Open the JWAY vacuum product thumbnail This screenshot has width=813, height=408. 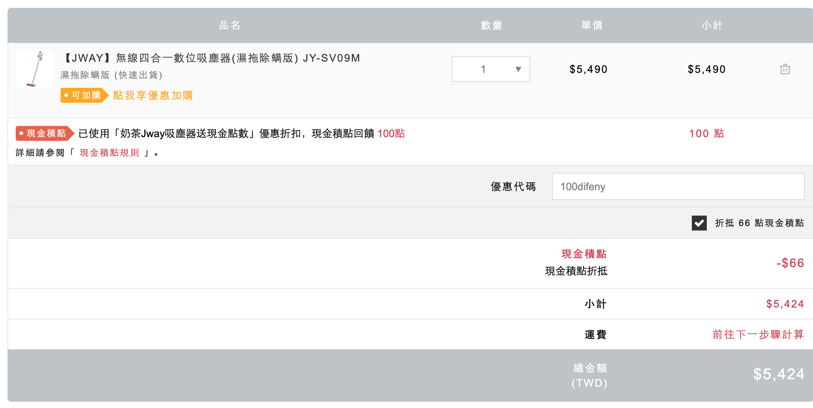(34, 69)
